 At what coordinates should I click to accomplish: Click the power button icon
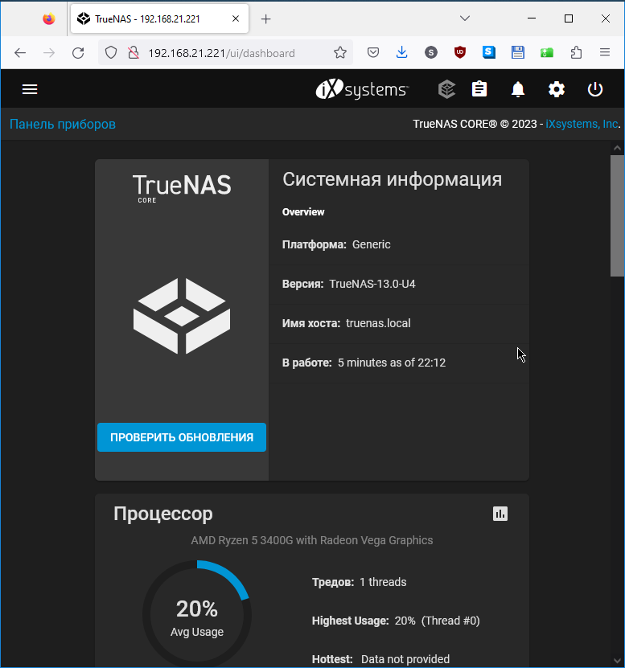[595, 89]
